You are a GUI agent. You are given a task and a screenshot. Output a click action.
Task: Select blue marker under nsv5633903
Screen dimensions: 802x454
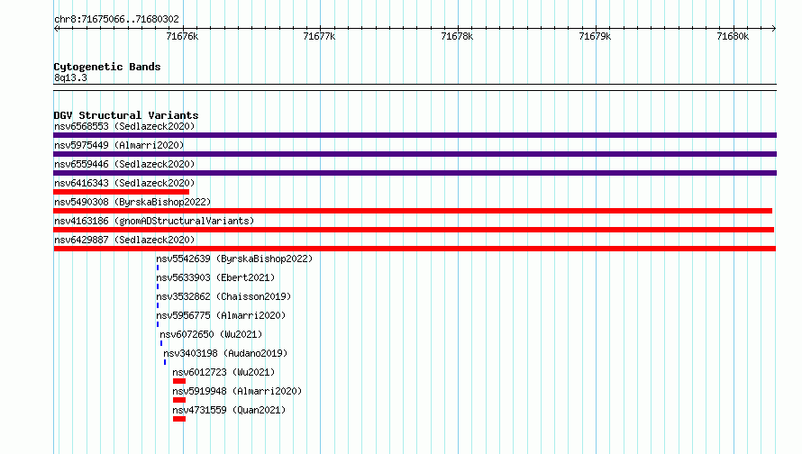(x=158, y=286)
